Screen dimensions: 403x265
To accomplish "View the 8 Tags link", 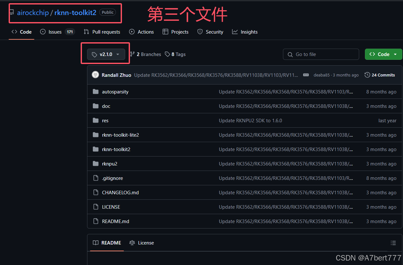I will click(175, 54).
